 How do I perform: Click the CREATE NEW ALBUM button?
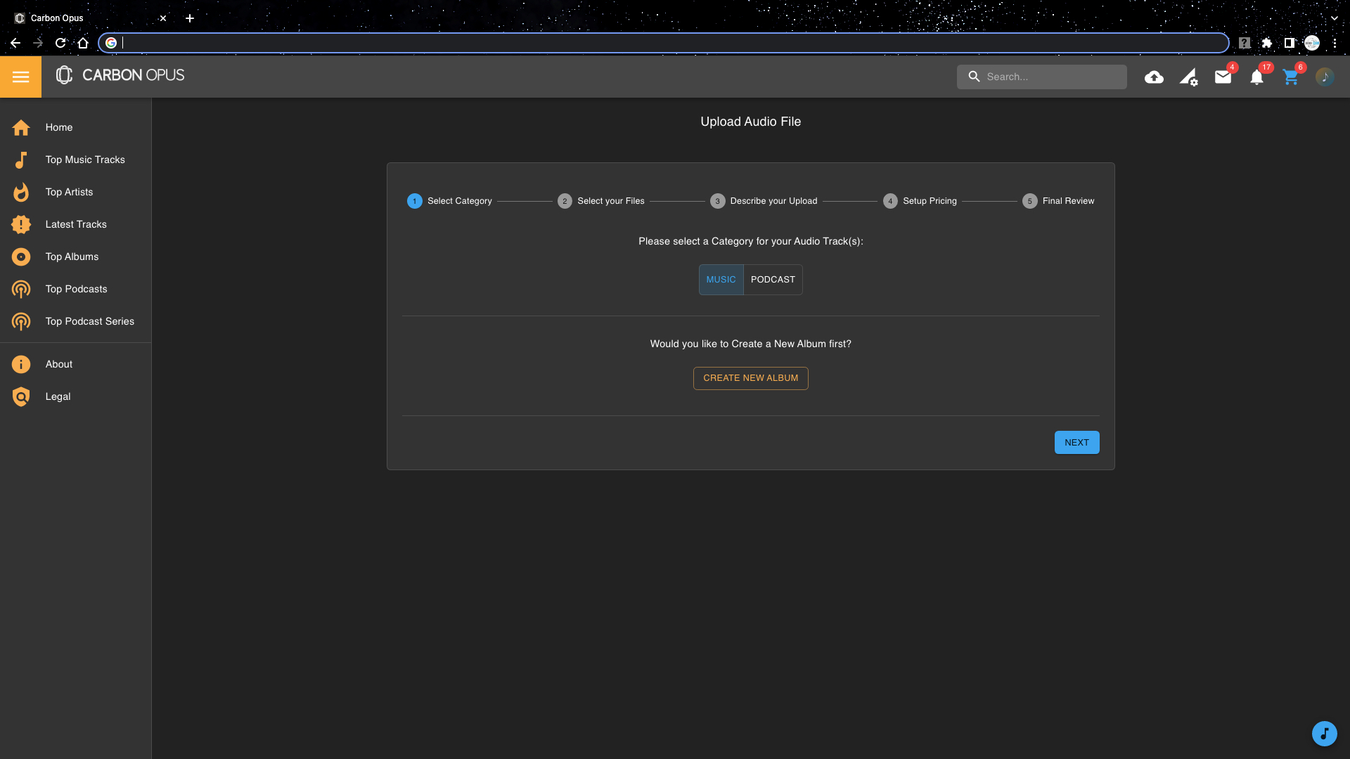[x=750, y=378]
